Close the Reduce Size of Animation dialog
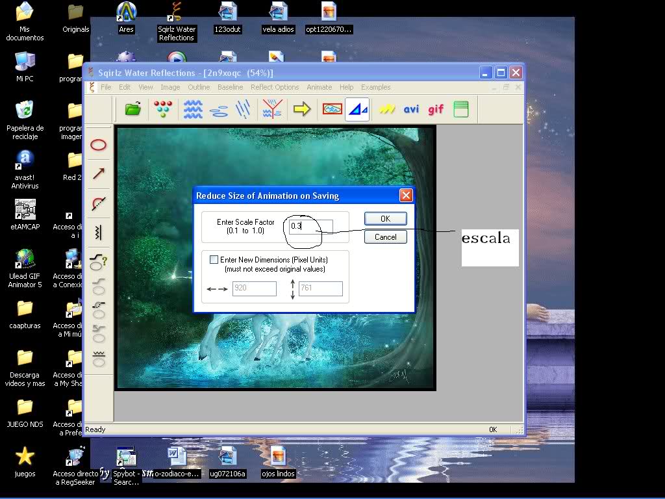 pyautogui.click(x=406, y=195)
